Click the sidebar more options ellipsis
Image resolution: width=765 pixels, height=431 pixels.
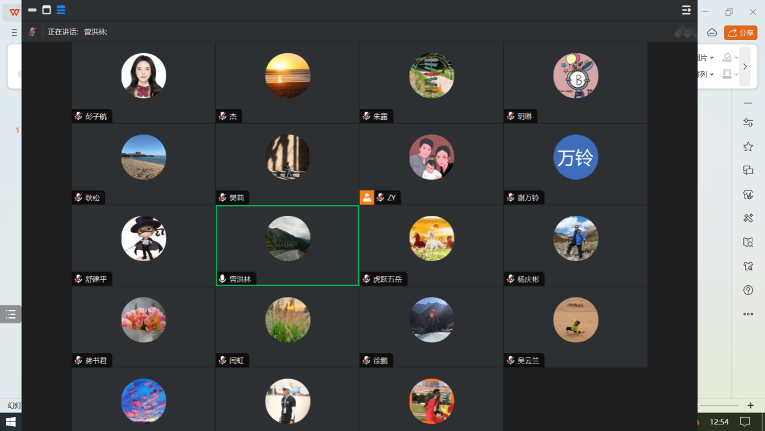pos(748,314)
